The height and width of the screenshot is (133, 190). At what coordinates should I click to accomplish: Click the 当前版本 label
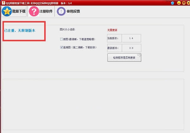113,38
